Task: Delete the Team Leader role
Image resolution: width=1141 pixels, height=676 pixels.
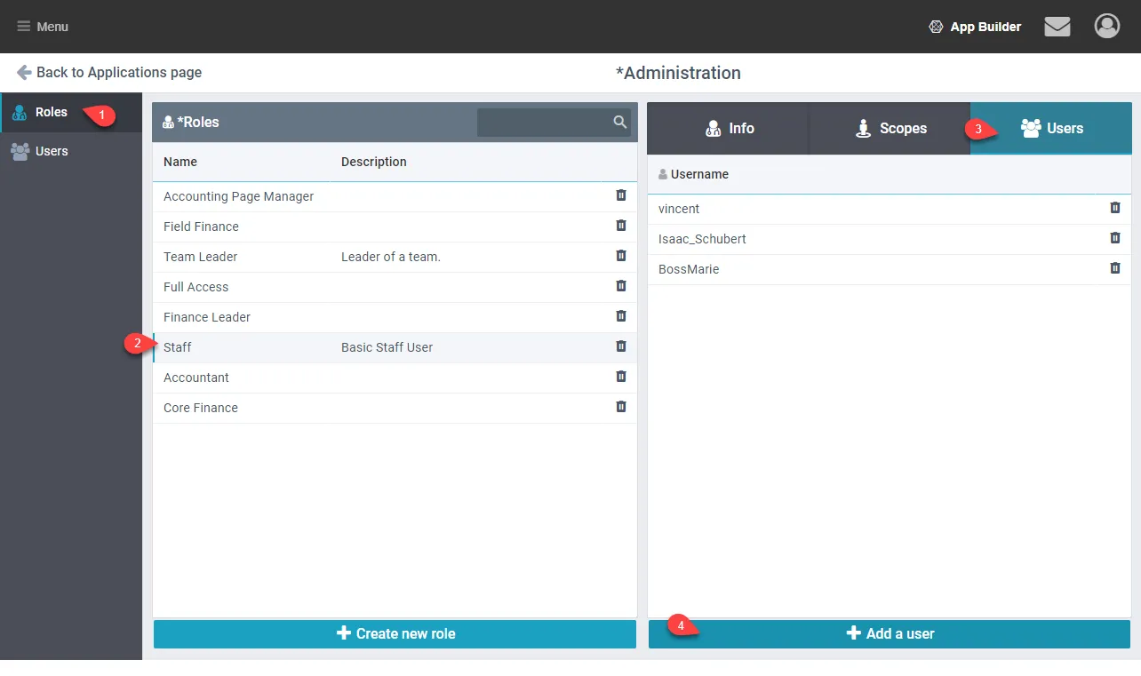Action: click(x=621, y=256)
